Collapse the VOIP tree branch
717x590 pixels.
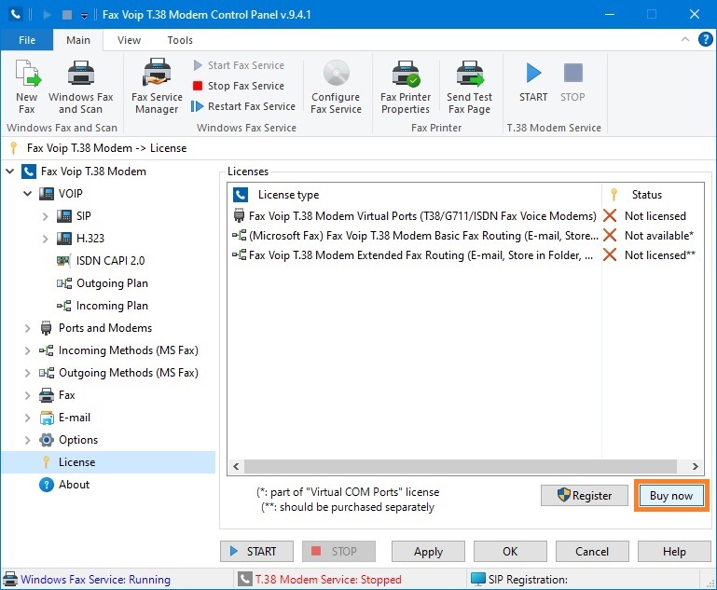27,194
